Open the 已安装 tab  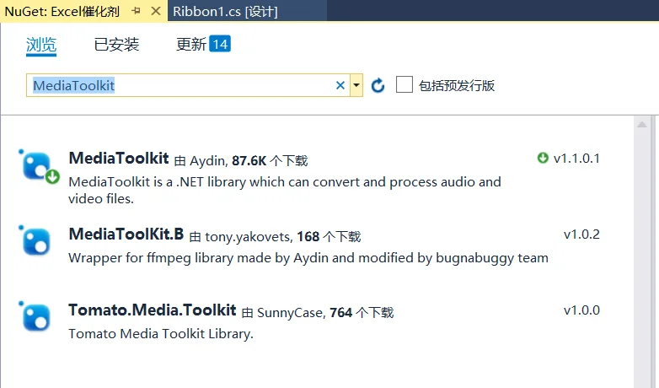[x=116, y=44]
